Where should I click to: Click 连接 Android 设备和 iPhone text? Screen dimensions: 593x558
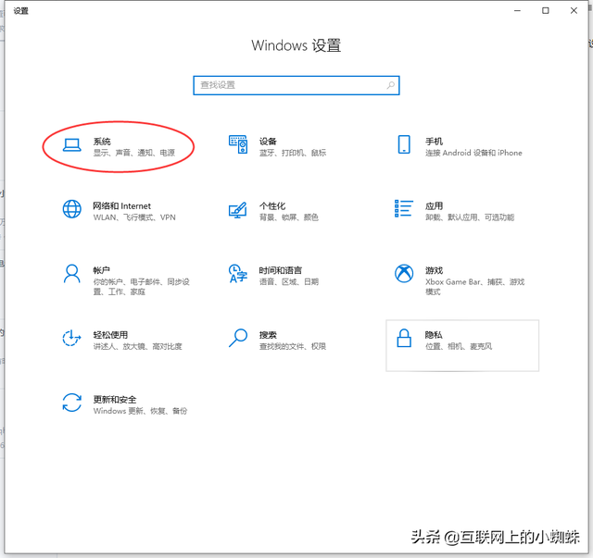(x=473, y=153)
